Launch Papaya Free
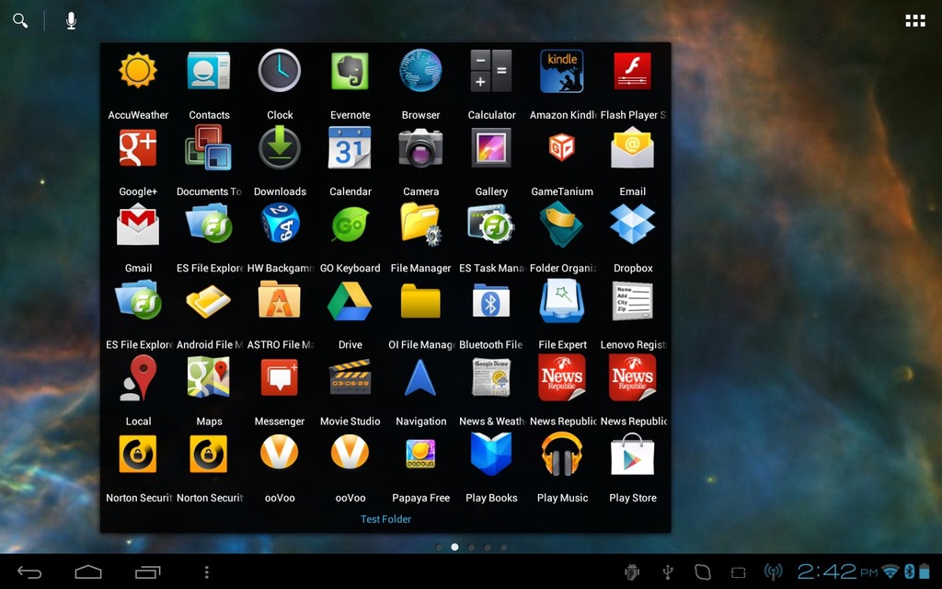 point(420,454)
